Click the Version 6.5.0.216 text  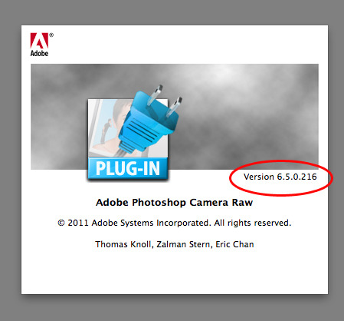280,177
